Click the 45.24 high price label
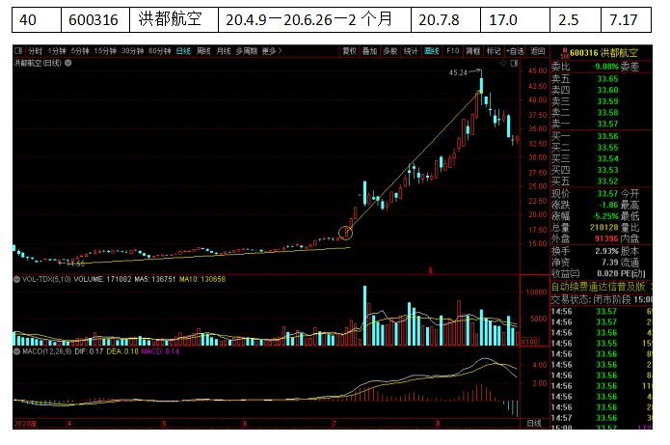Image resolution: width=670 pixels, height=445 pixels. pos(458,72)
